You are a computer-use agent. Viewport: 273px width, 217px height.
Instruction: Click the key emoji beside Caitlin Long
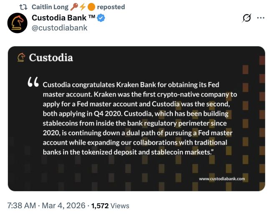point(74,7)
